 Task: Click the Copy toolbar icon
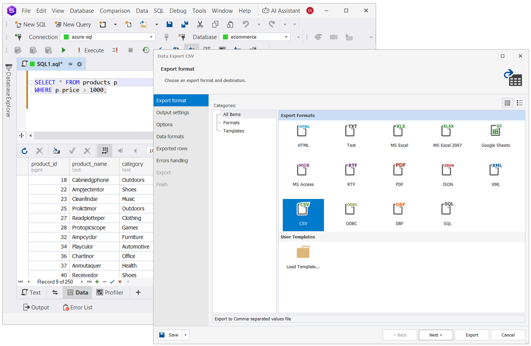pyautogui.click(x=215, y=24)
